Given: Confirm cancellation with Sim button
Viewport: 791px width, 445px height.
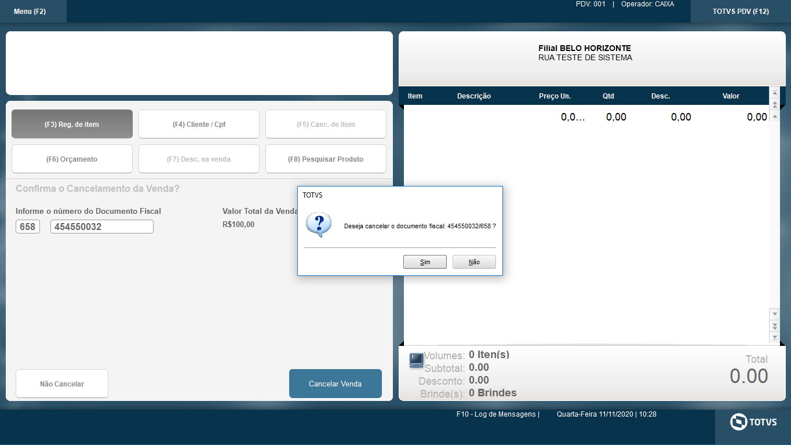Looking at the screenshot, I should 425,262.
